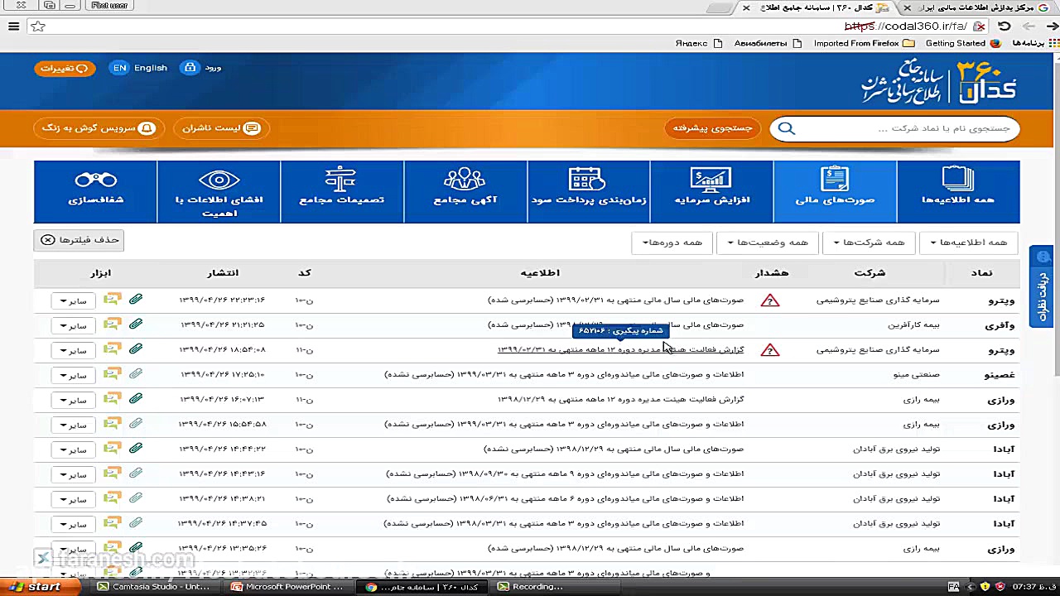Open the همه اطلاعیه‌ها announcements section
The width and height of the screenshot is (1060, 596).
pyautogui.click(x=956, y=191)
